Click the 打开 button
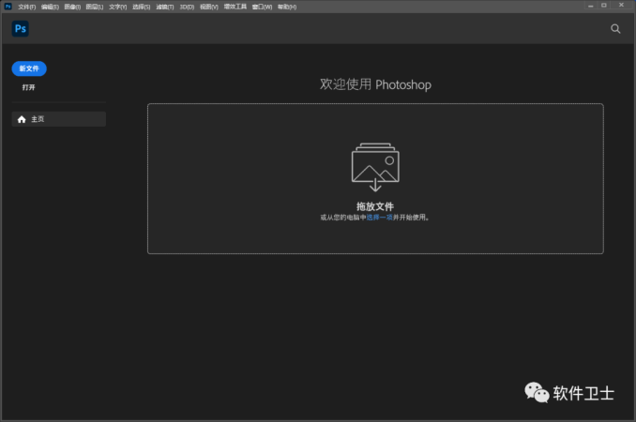 point(29,87)
